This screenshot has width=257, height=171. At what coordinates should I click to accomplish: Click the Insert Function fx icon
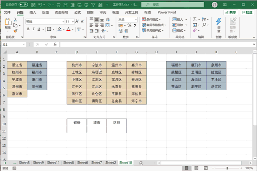pos(55,45)
